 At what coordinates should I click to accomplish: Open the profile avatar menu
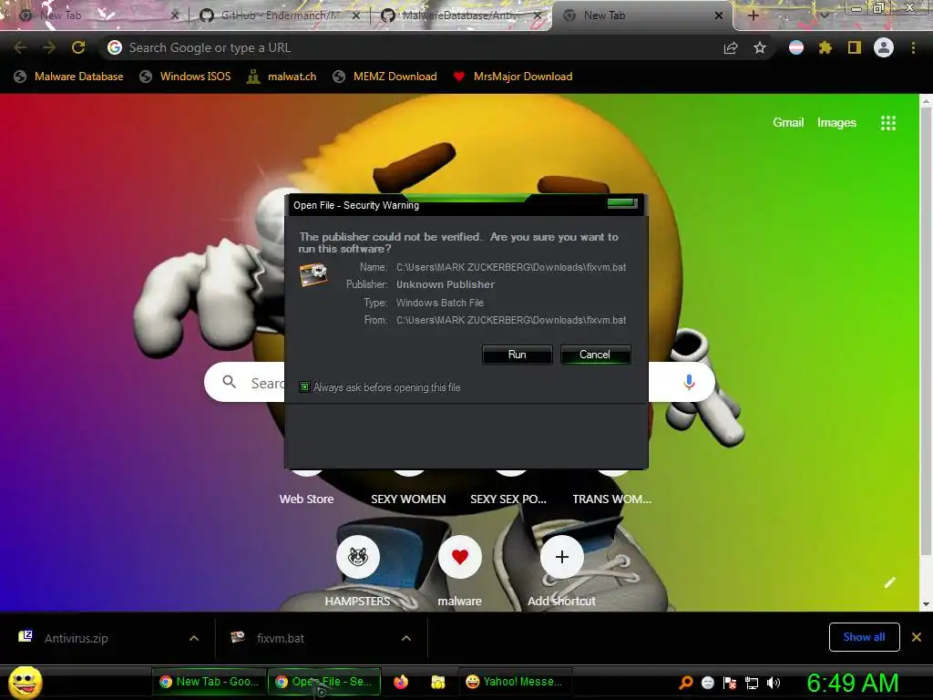point(884,47)
